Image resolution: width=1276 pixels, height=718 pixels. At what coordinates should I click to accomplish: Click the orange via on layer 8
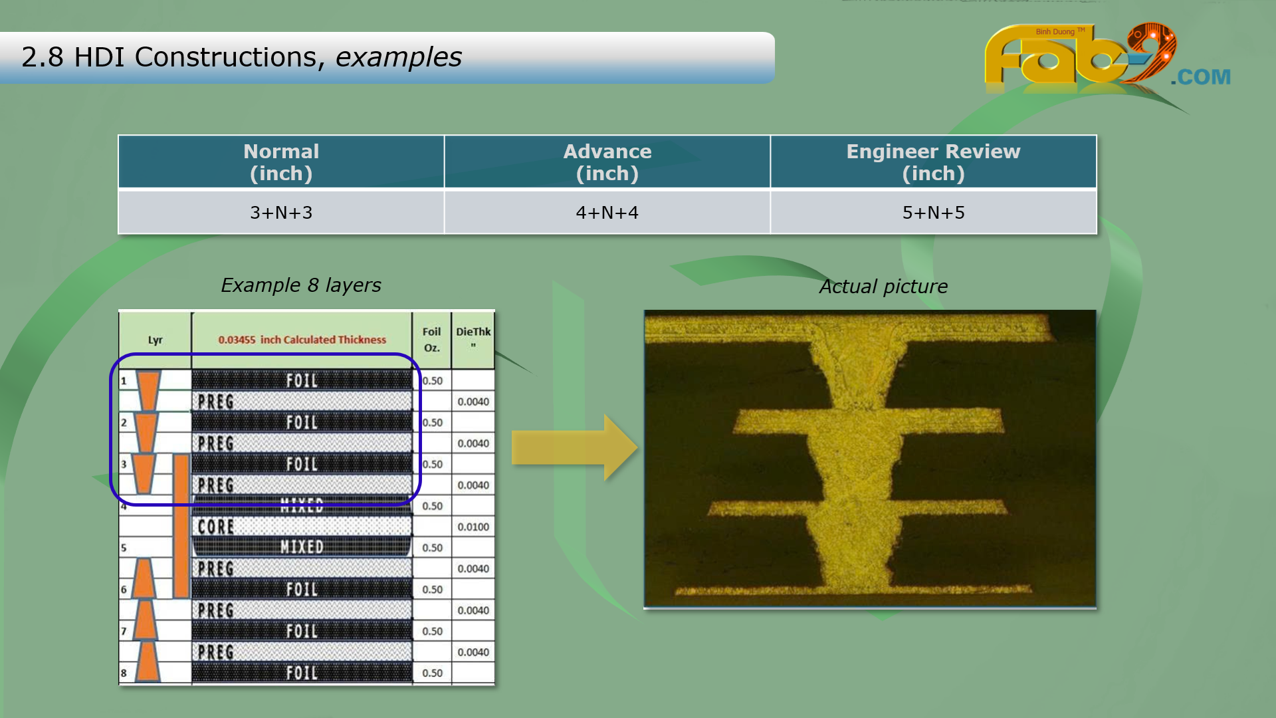[x=148, y=662]
